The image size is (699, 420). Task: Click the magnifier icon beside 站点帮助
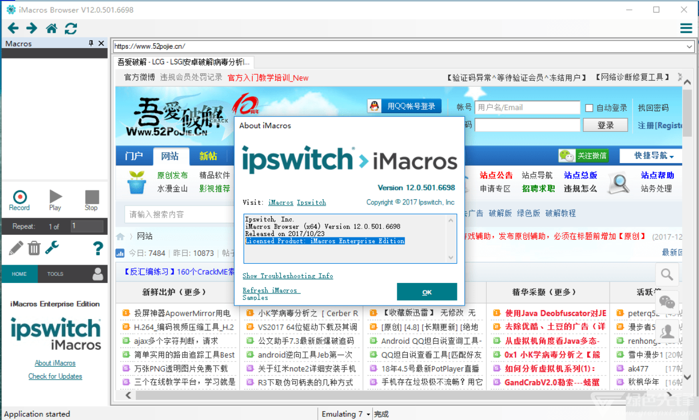point(620,182)
